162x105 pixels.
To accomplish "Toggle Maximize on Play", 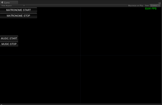I will [x=136, y=6].
